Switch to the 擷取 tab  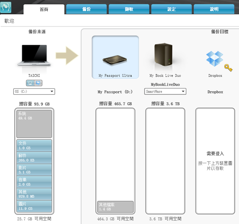pyautogui.click(x=129, y=9)
